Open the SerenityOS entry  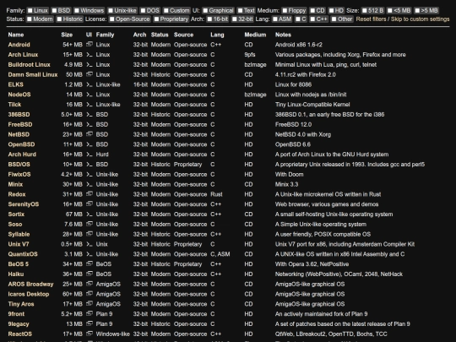point(24,204)
